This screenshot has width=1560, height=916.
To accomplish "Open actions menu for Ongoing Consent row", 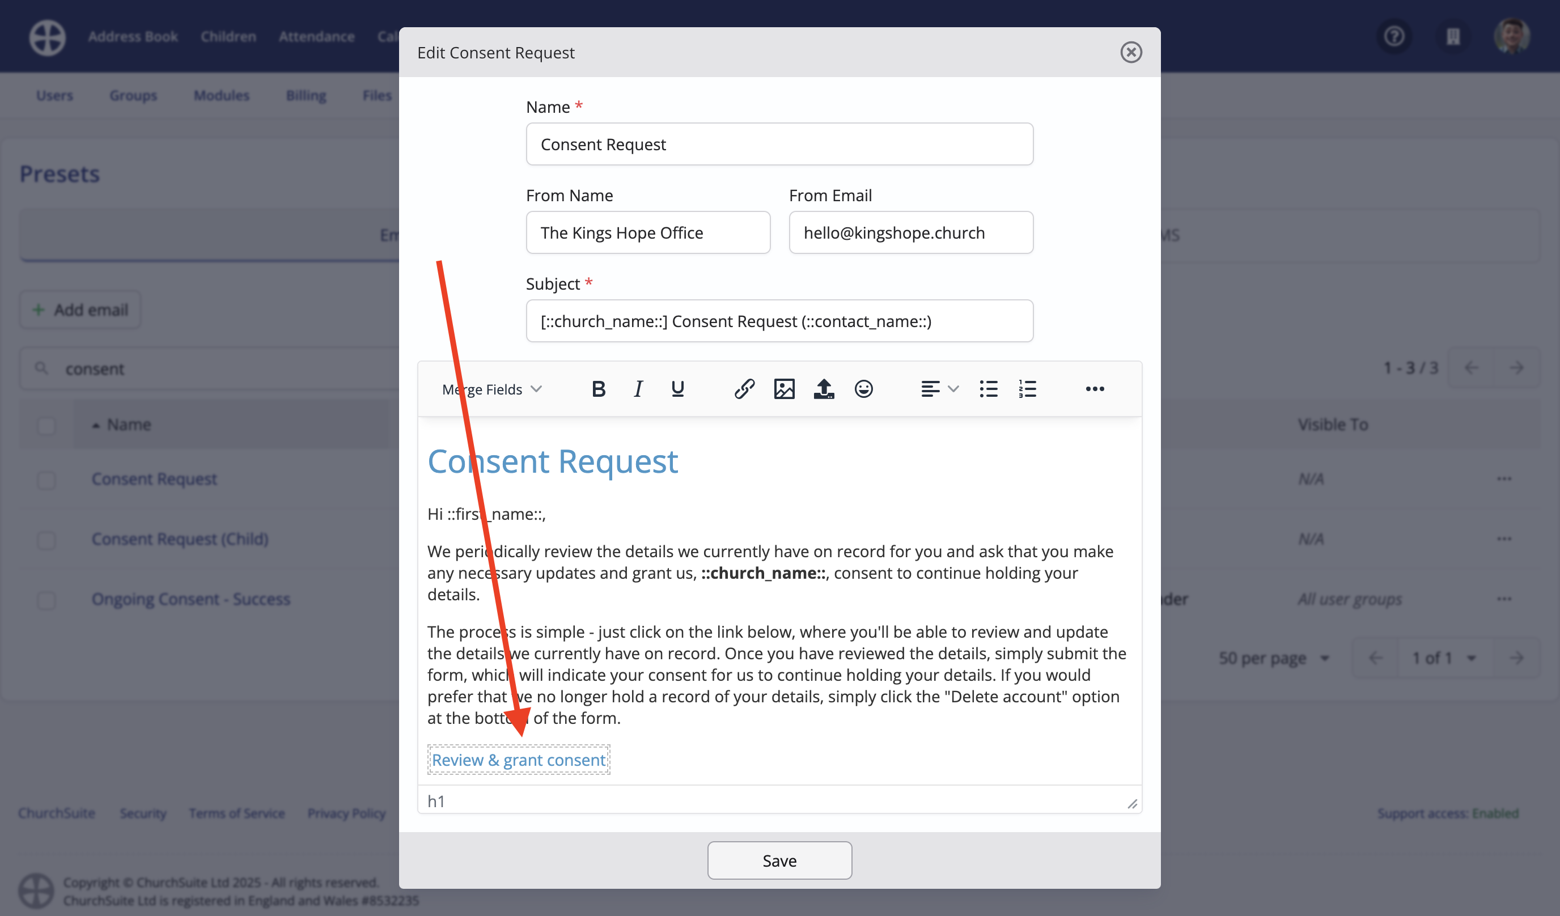I will coord(1504,599).
